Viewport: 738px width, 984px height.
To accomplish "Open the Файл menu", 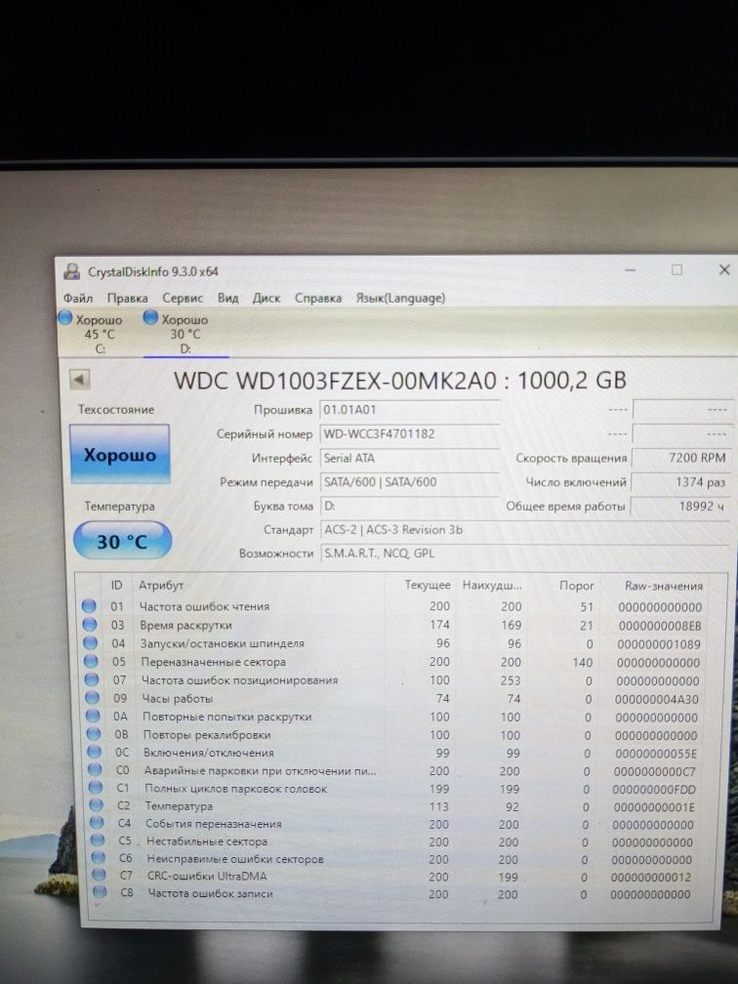I will tap(78, 298).
